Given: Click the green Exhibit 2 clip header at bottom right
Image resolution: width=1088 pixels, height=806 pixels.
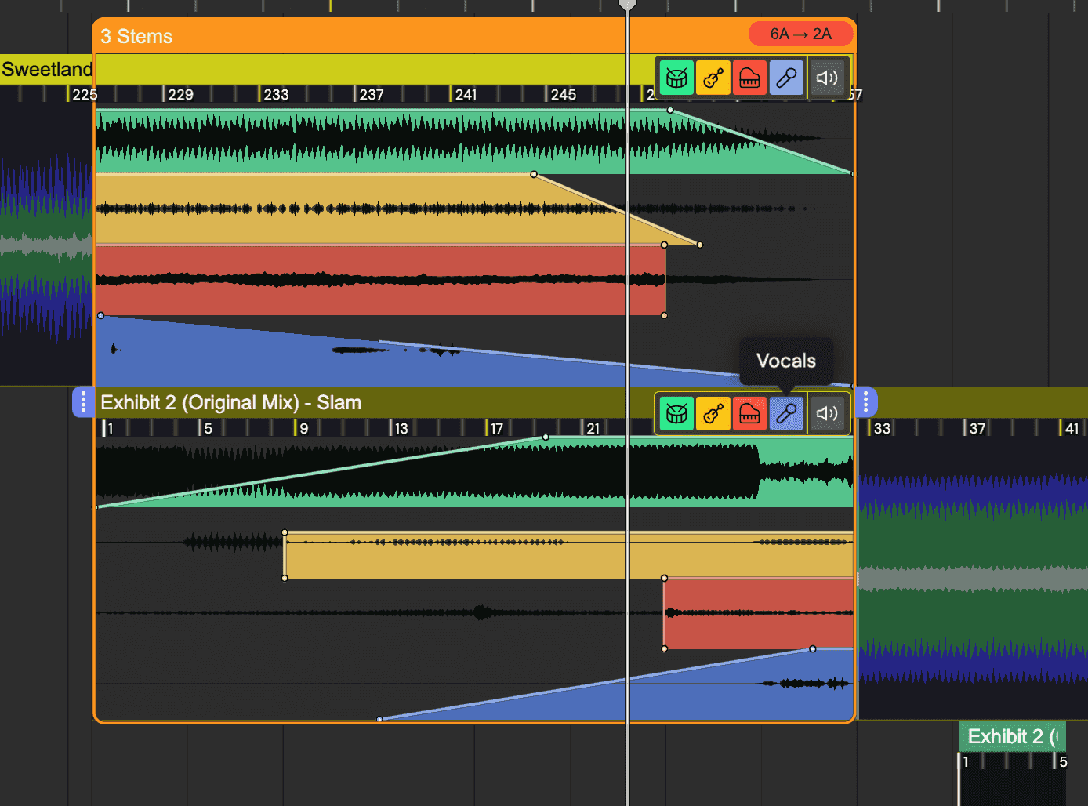Looking at the screenshot, I should pos(1012,736).
